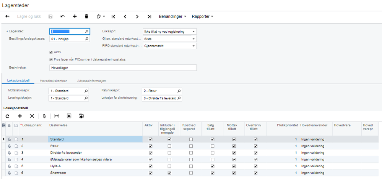
Task: Open the lookup for Returlokasjon field
Action: [179, 91]
